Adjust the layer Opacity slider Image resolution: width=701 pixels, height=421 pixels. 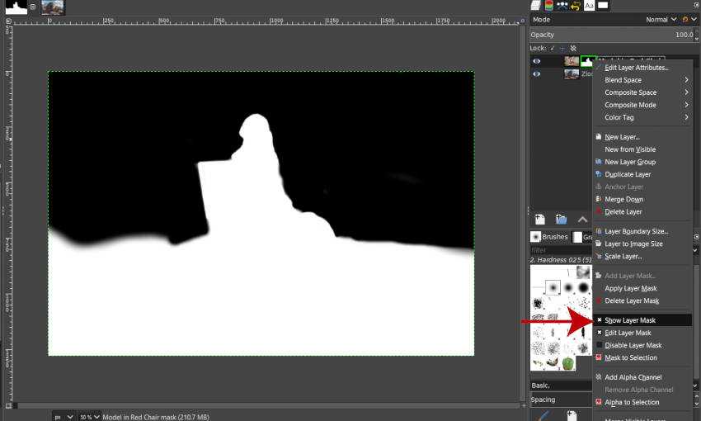610,35
